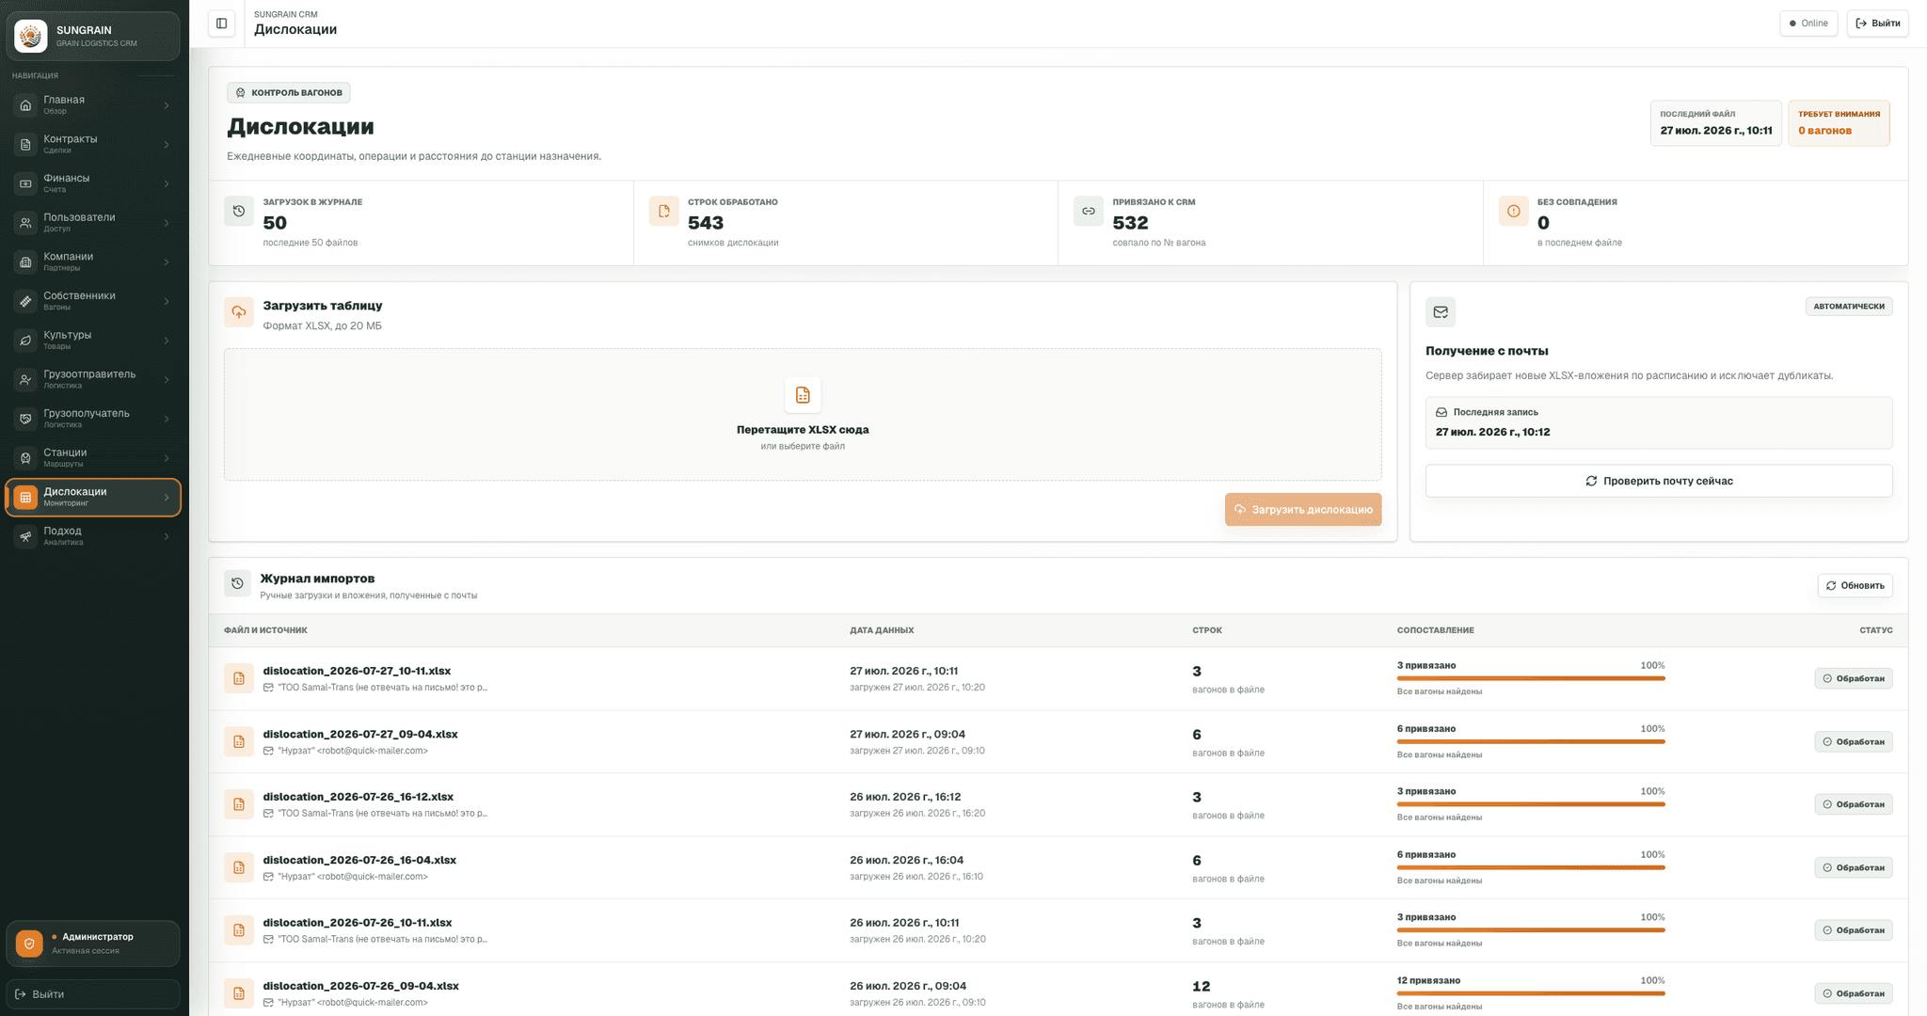Expand the Пользователи chevron
The width and height of the screenshot is (1927, 1016).
click(167, 223)
